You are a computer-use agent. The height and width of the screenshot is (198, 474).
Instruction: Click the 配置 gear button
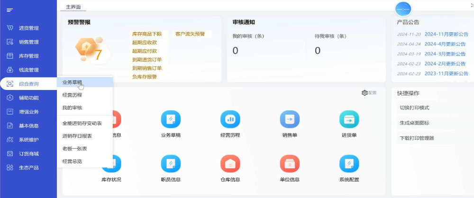(369, 93)
